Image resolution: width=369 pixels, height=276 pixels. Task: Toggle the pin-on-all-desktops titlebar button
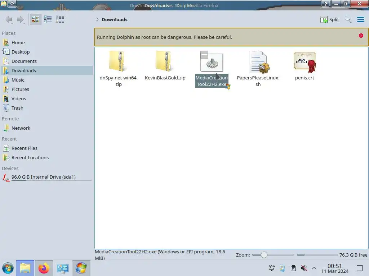click(x=12, y=4)
